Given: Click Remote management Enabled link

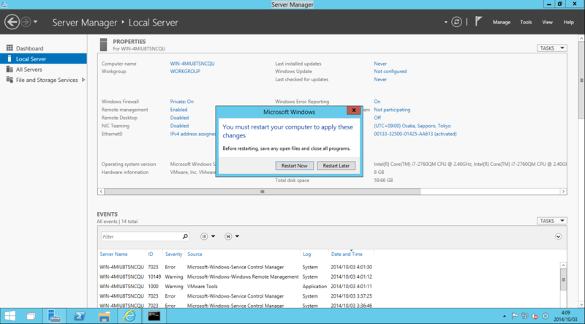Looking at the screenshot, I should coord(178,110).
